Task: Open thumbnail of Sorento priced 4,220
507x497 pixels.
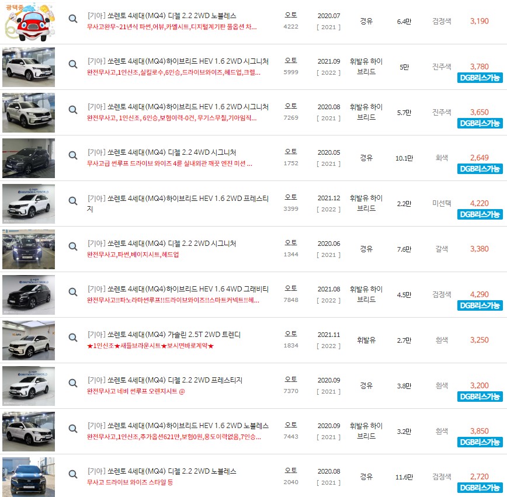Action: 29,204
